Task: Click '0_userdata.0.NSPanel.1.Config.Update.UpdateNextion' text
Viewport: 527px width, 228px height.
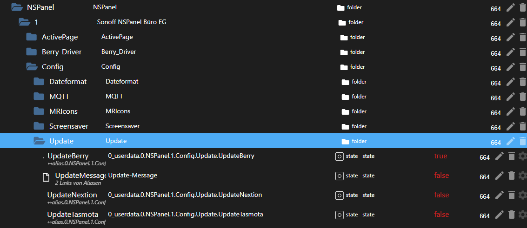Action: 185,195
